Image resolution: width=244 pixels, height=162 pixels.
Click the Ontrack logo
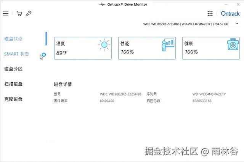click(230, 14)
